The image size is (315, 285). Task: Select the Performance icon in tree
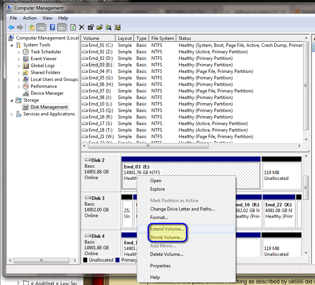tap(26, 86)
